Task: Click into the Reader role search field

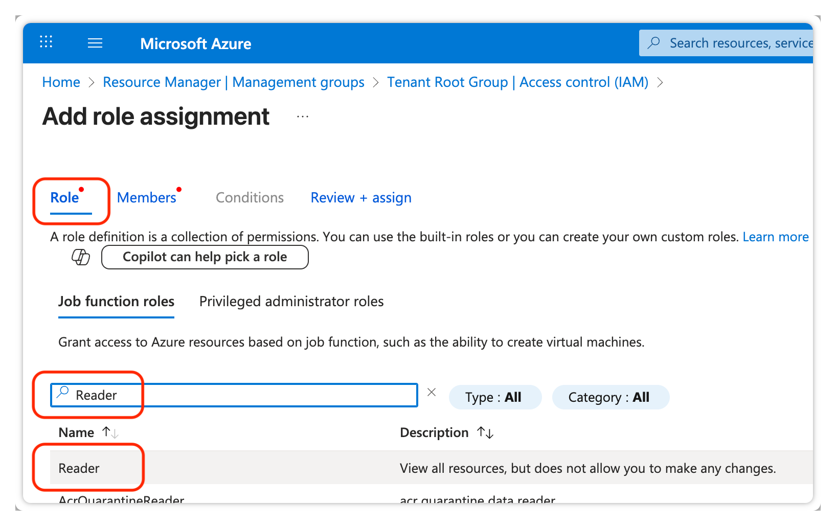Action: point(234,395)
